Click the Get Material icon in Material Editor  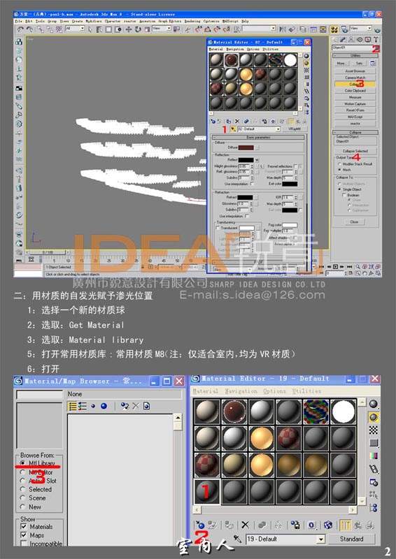(x=199, y=525)
